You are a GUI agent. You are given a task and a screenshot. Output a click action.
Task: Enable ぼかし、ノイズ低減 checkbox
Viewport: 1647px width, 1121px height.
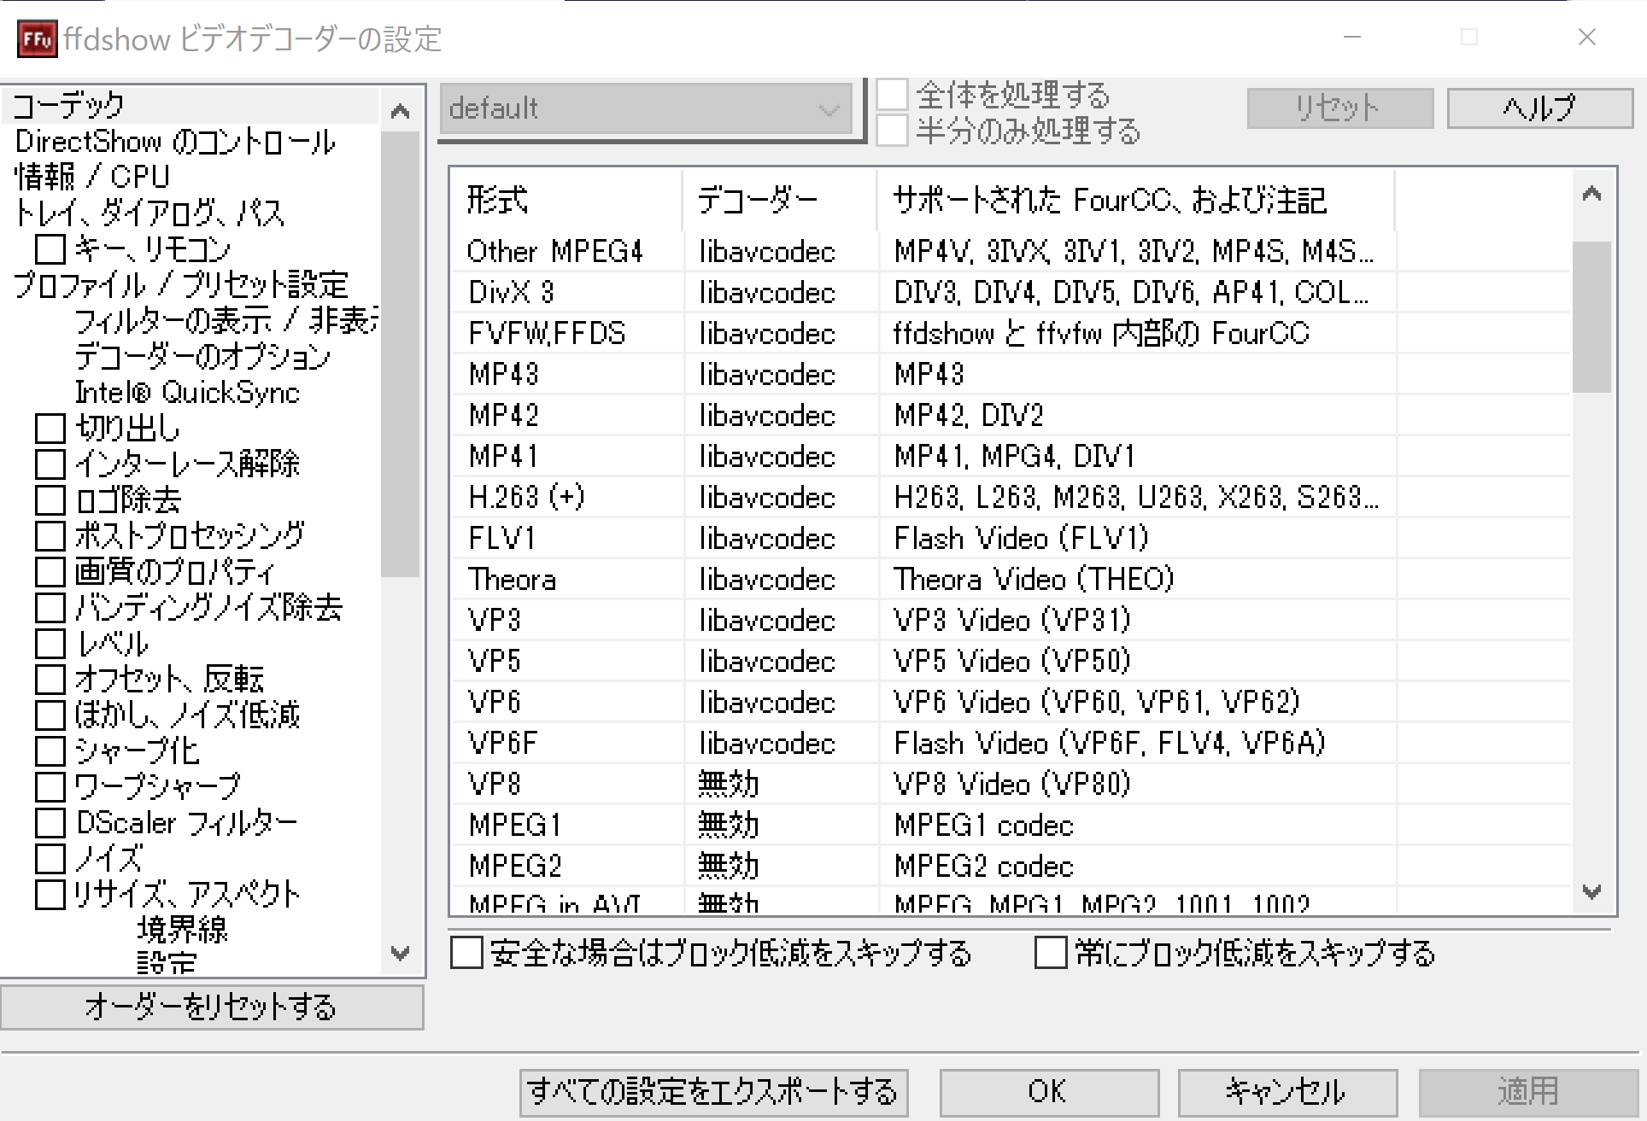[x=50, y=715]
